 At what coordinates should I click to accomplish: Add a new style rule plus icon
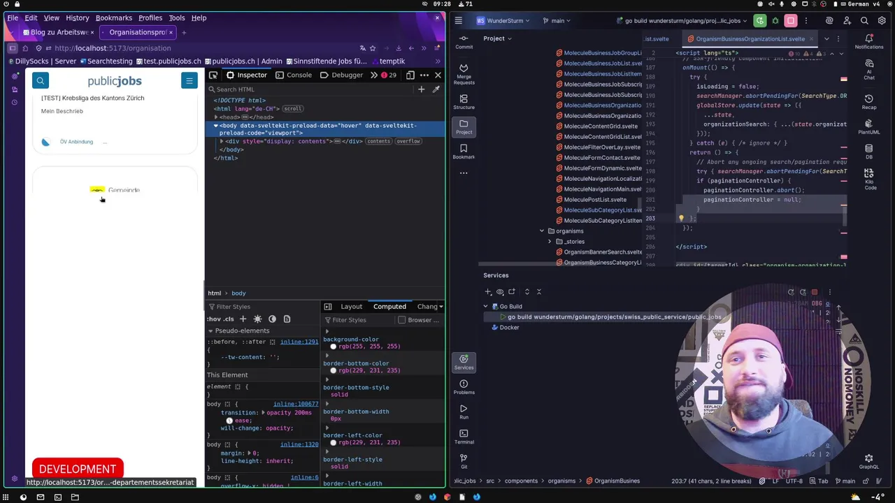coord(243,319)
